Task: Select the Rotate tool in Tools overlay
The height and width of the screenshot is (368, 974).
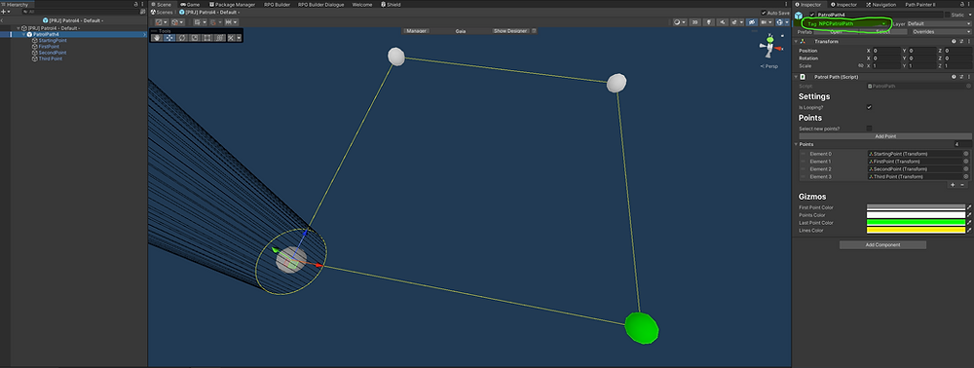Action: tap(182, 37)
